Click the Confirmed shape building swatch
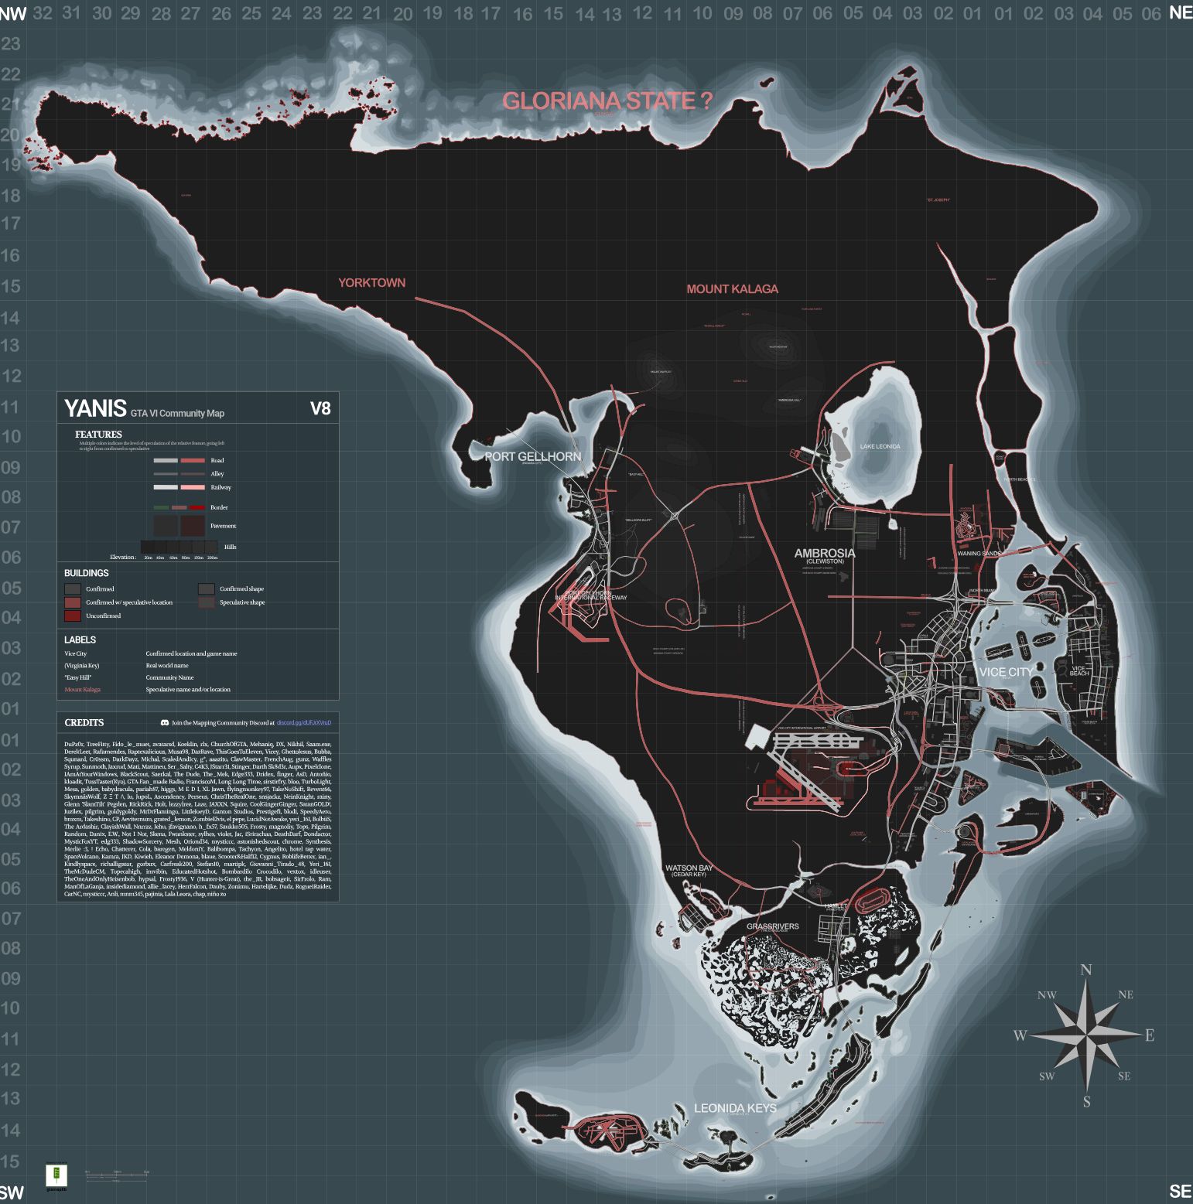This screenshot has width=1193, height=1204. click(206, 589)
